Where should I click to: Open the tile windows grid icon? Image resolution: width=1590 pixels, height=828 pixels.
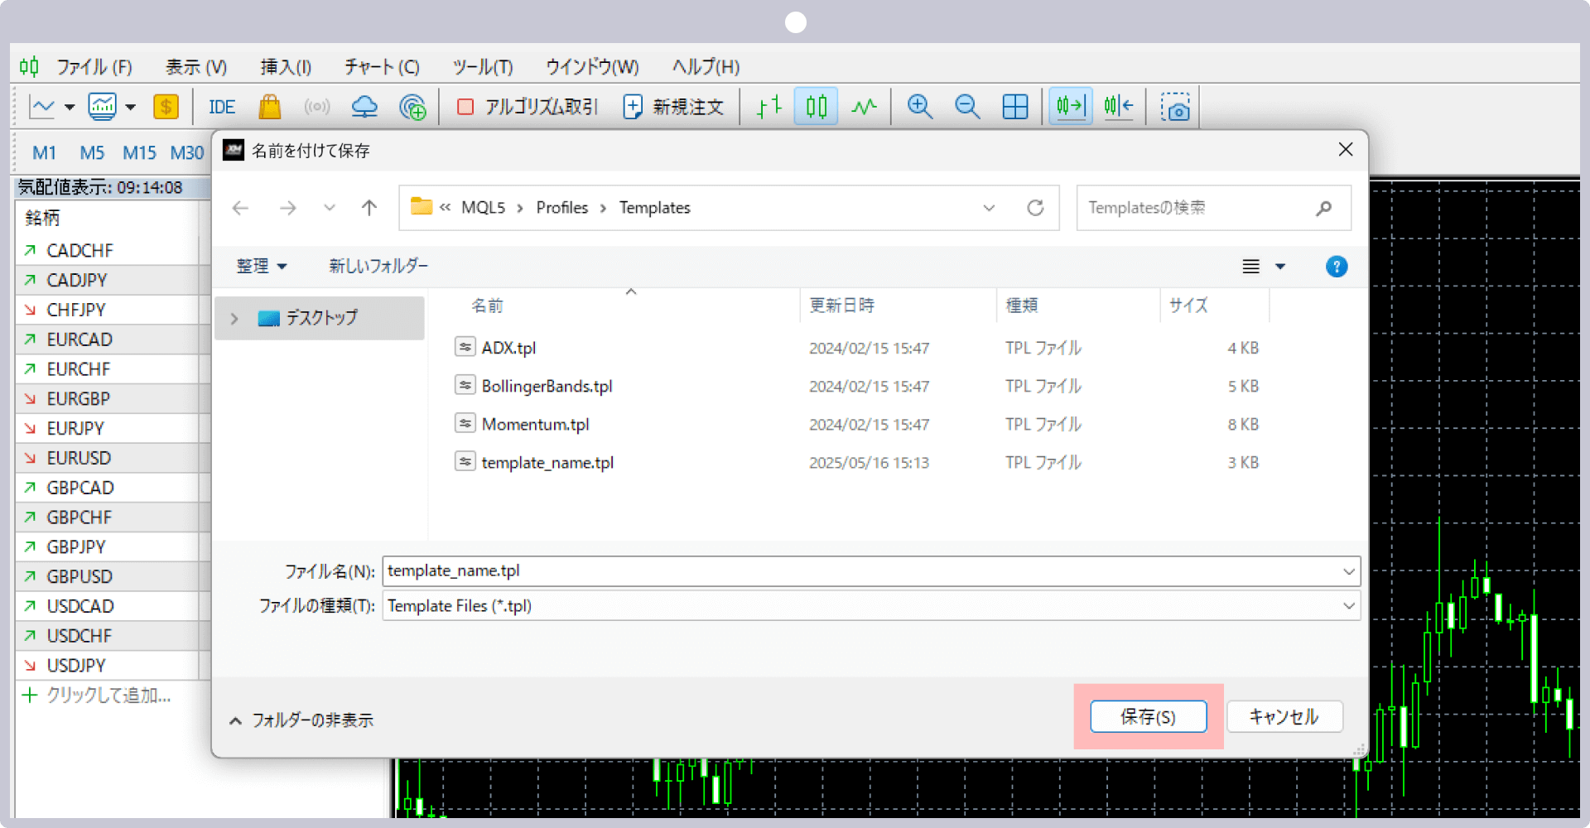(x=1014, y=107)
